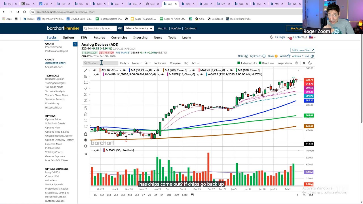
Task: Open the Fibonacci drawing tools
Action: point(86,76)
